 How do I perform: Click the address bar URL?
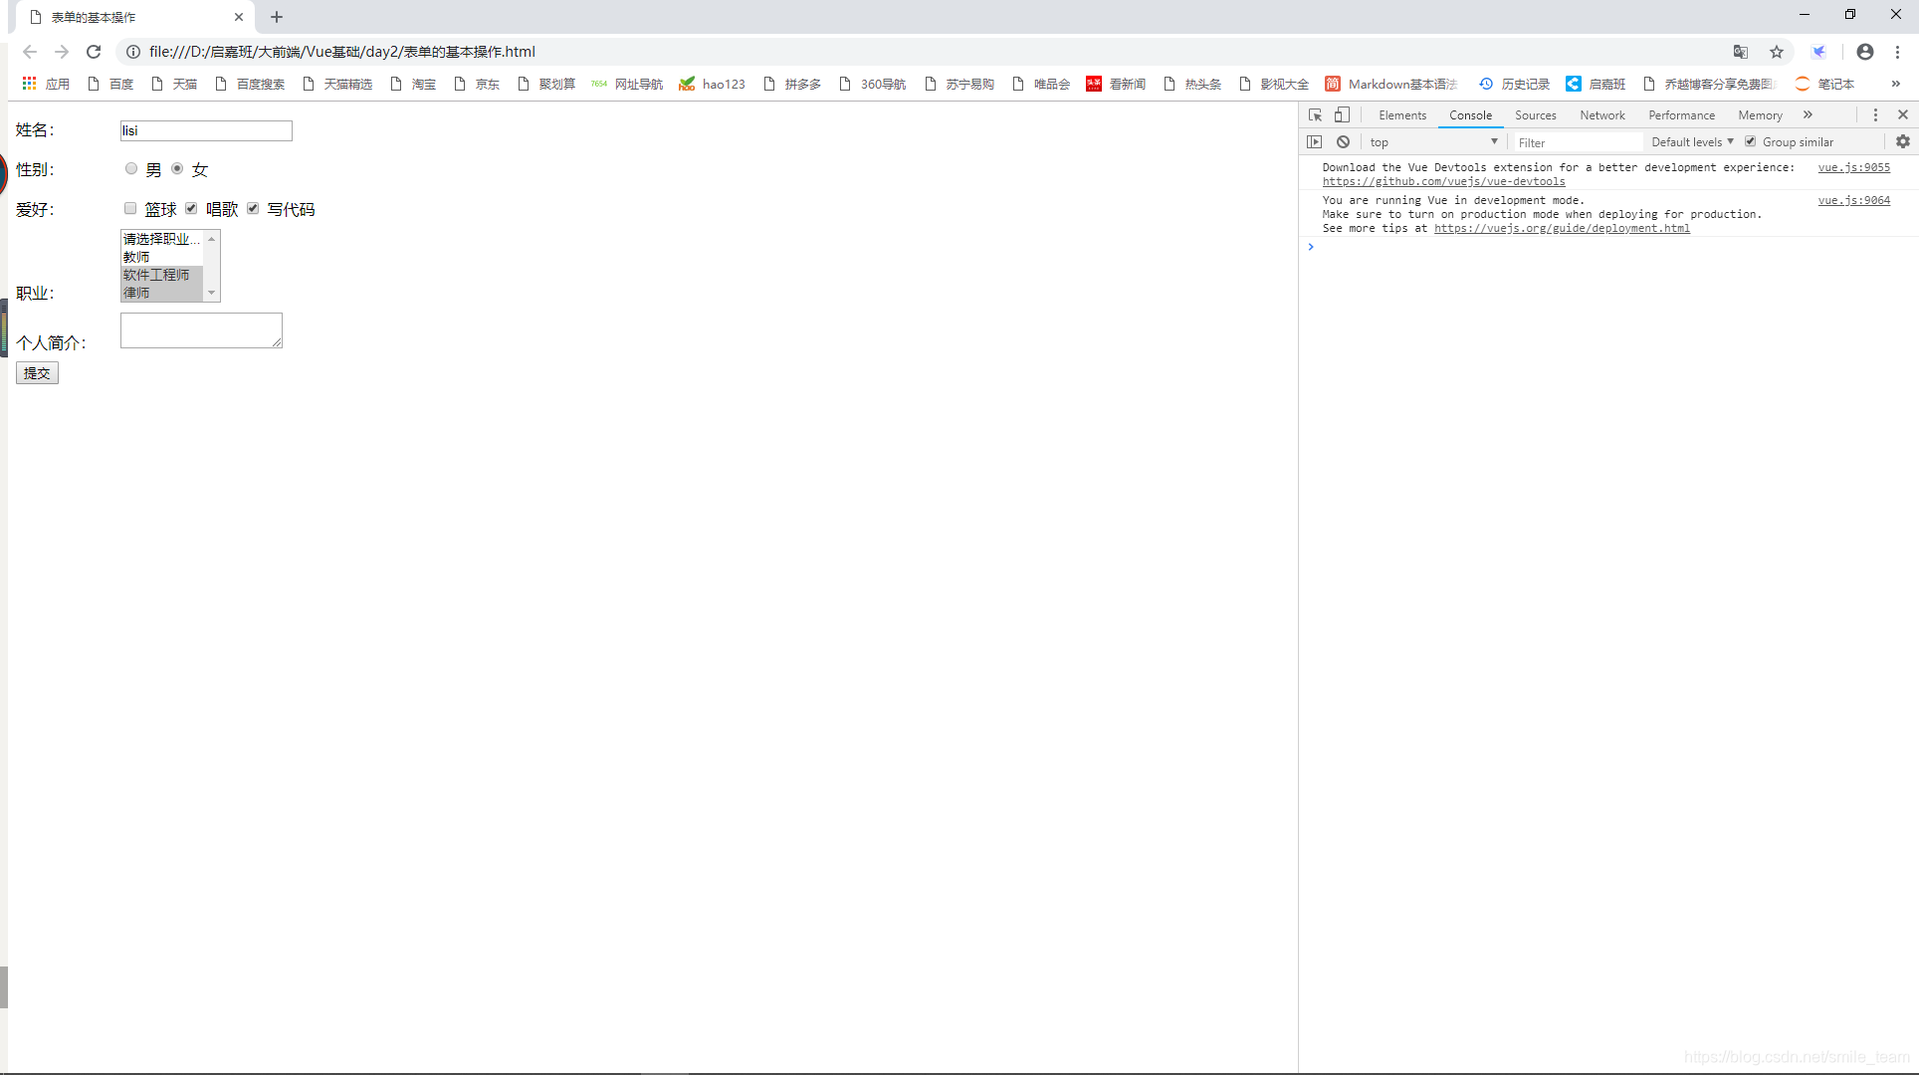tap(341, 52)
